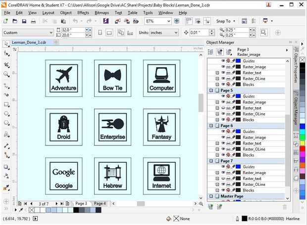Viewport: 307px width, 225px height.
Task: Select the Artistic Media tool
Action: [6, 95]
